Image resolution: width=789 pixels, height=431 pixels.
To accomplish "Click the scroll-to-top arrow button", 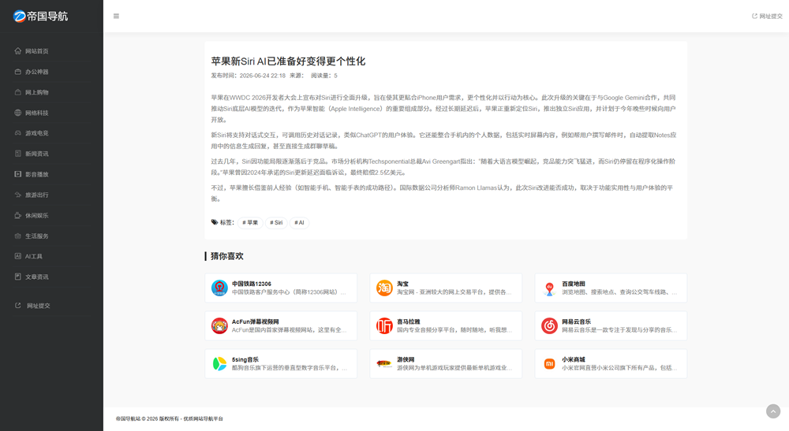I will tap(773, 411).
